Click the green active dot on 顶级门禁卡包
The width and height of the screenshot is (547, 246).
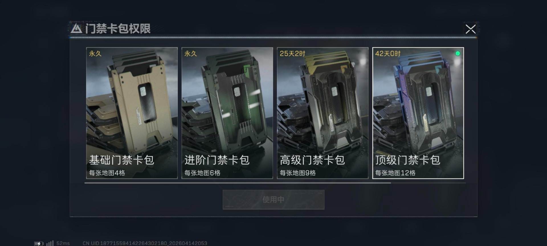pyautogui.click(x=458, y=53)
